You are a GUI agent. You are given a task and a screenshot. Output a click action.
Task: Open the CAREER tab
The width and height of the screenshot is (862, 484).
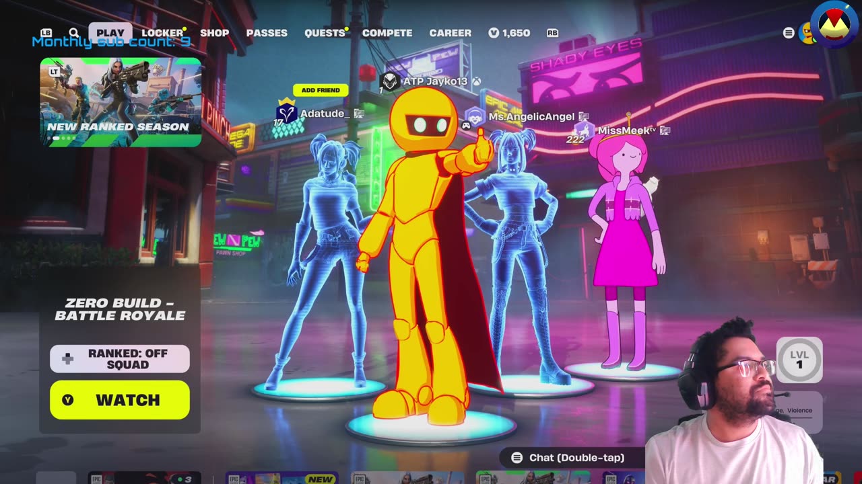pos(451,33)
